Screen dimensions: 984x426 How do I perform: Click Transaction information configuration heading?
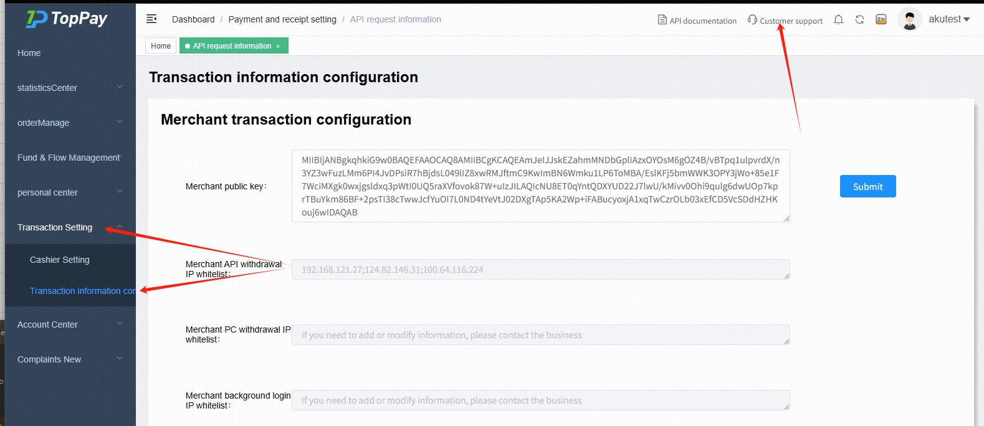(x=284, y=77)
